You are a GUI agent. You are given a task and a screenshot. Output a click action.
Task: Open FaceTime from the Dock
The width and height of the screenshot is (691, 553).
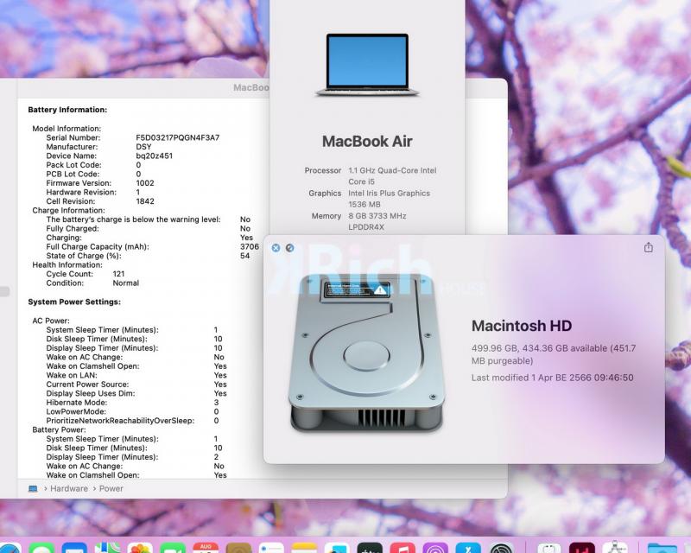173,548
